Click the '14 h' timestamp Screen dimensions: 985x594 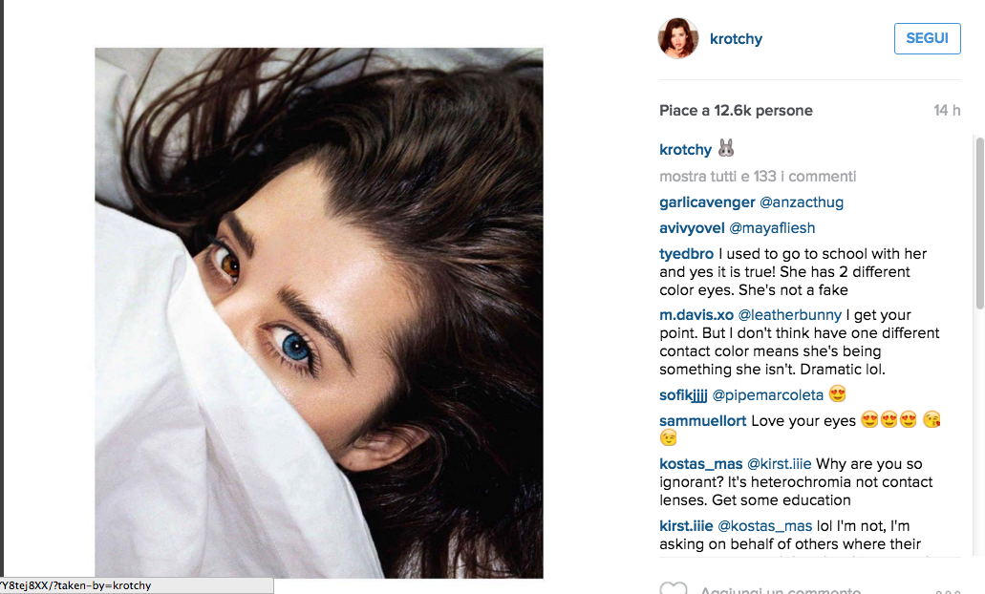pyautogui.click(x=947, y=111)
